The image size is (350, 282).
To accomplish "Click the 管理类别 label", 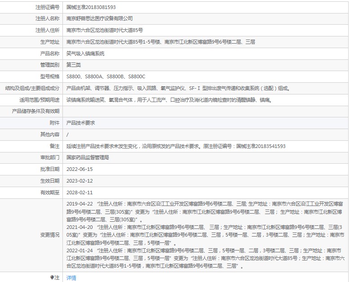I will [x=50, y=65].
